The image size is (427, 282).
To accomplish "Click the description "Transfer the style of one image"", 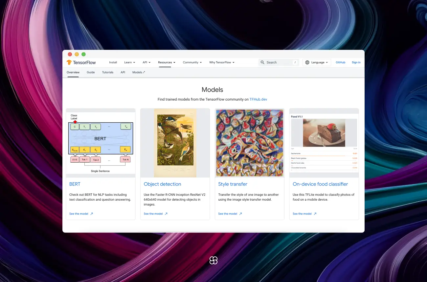I will pyautogui.click(x=249, y=197).
